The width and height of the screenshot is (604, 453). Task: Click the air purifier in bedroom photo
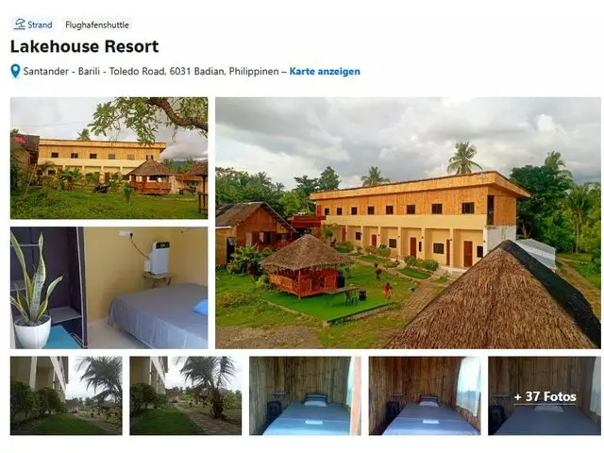pos(159,258)
